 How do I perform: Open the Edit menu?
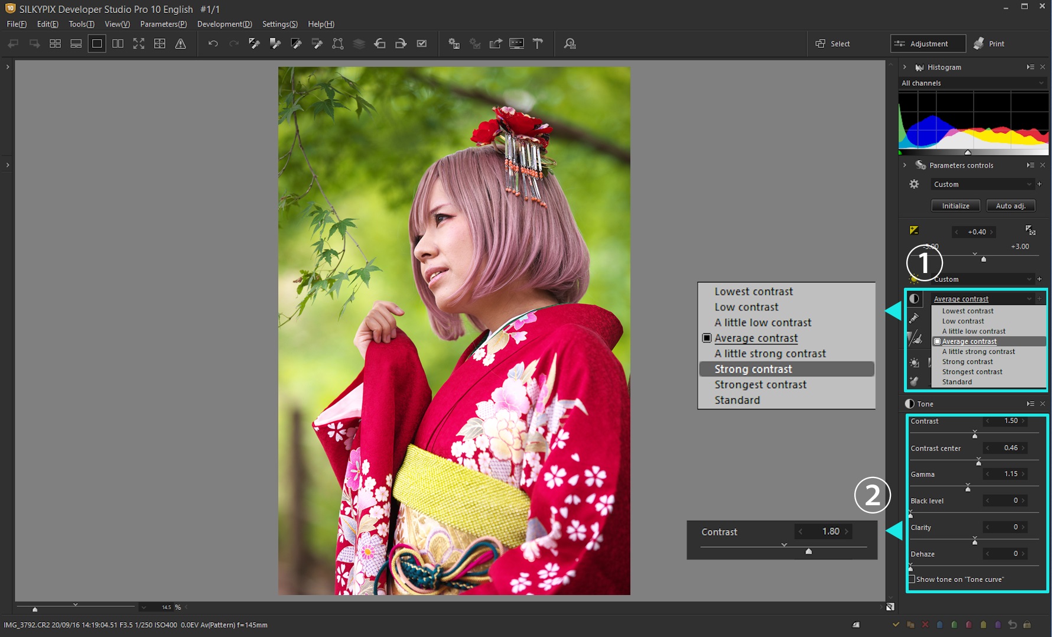click(47, 24)
